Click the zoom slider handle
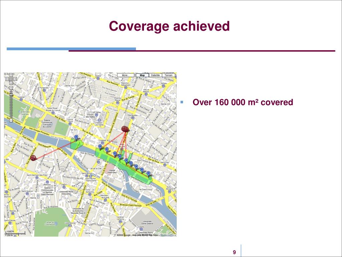This screenshot has width=342, height=257. pyautogui.click(x=11, y=95)
